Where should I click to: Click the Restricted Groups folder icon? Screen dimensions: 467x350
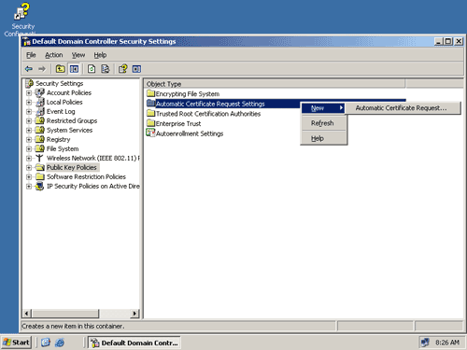coord(39,120)
